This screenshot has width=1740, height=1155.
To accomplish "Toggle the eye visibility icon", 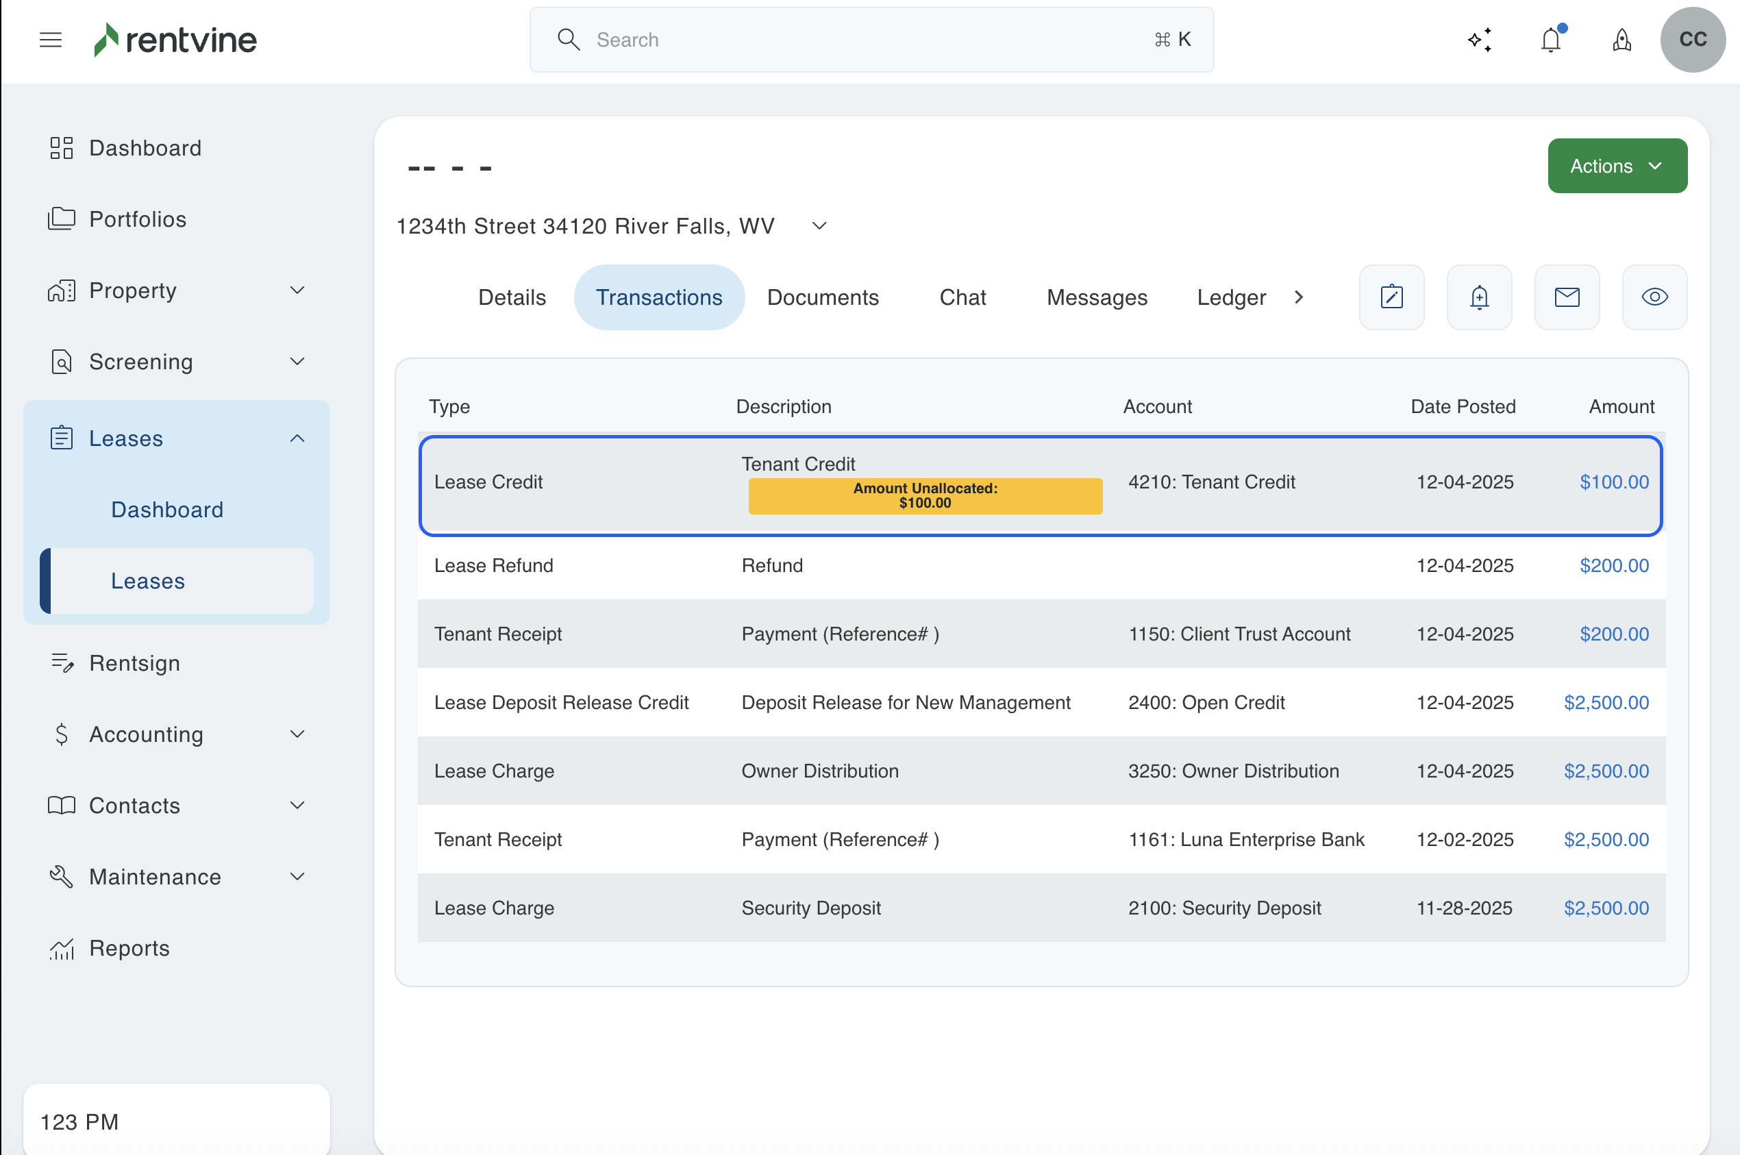I will point(1654,297).
